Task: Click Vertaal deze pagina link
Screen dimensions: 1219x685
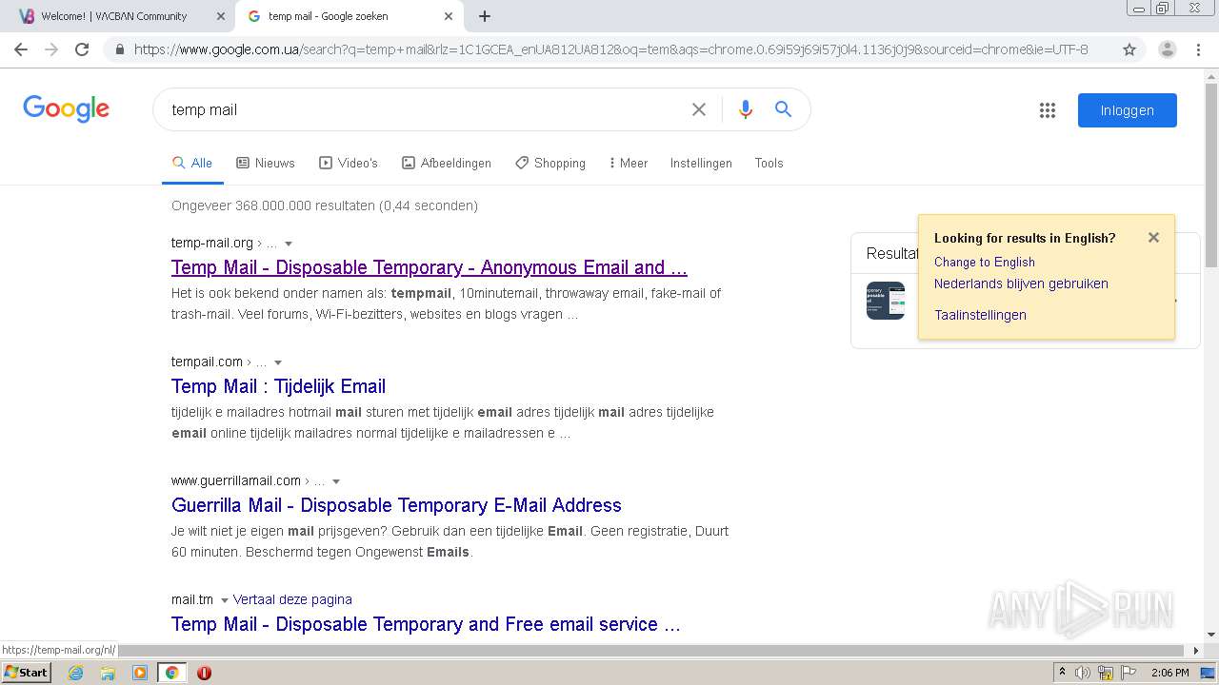Action: 292,599
